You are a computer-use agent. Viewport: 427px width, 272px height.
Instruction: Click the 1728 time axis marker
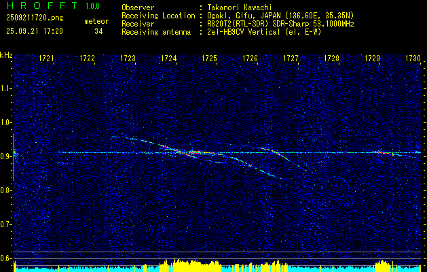click(331, 58)
